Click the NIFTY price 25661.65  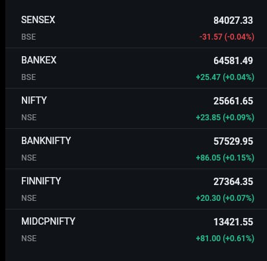(x=233, y=101)
